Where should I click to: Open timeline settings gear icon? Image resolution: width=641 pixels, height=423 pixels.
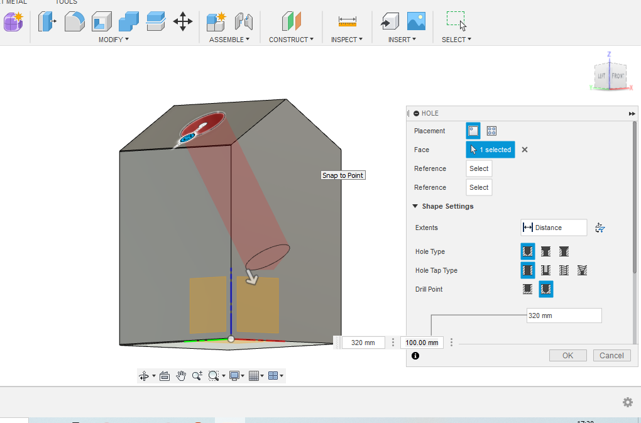[x=628, y=402]
